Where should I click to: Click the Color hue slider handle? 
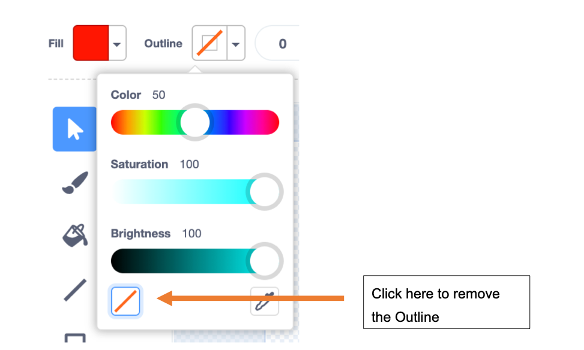(195, 122)
